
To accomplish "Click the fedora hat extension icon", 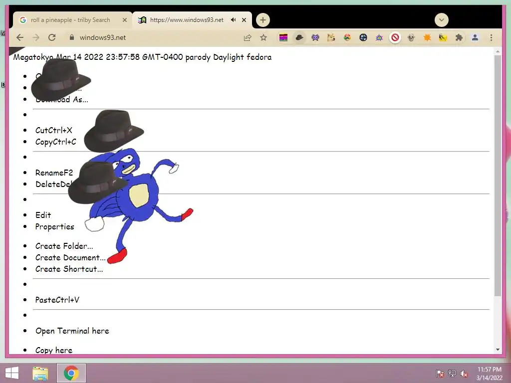I will (299, 38).
